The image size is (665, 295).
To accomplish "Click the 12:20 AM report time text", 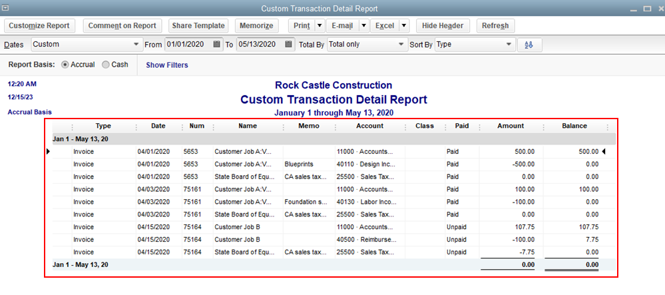I will click(x=22, y=84).
